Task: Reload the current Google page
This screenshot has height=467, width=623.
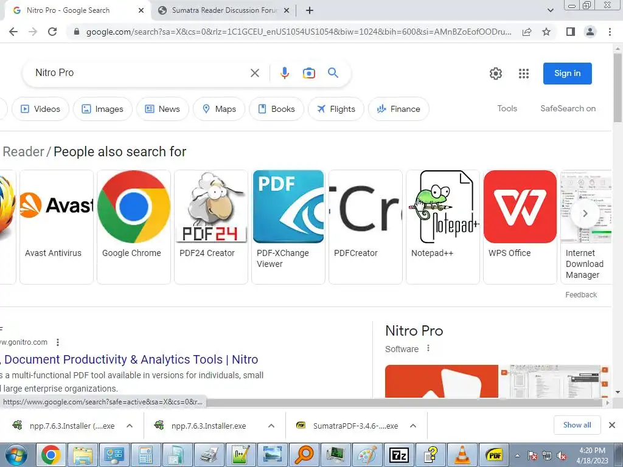Action: 52,32
